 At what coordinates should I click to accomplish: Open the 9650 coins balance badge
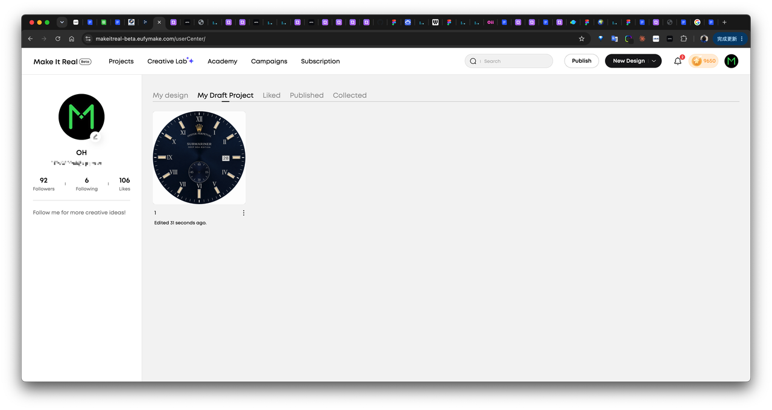point(704,61)
